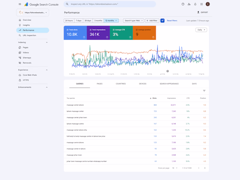Open the Videos sidebar item

click(33, 53)
